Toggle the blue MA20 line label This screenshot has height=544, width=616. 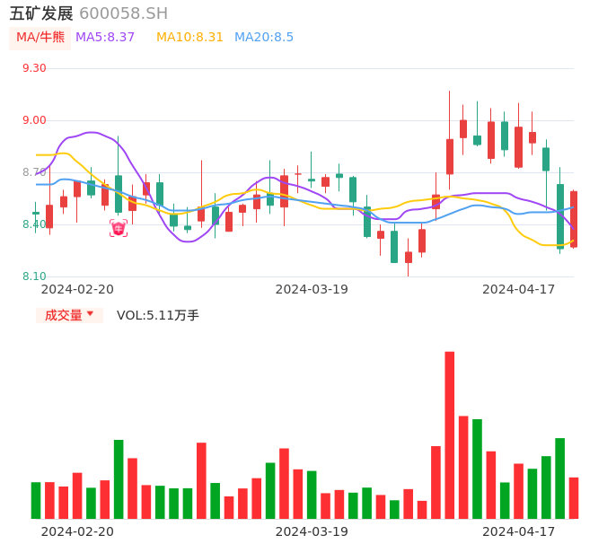pos(264,38)
